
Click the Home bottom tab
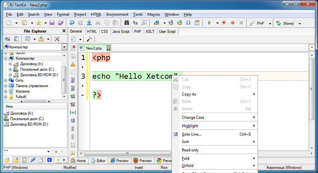point(78,161)
